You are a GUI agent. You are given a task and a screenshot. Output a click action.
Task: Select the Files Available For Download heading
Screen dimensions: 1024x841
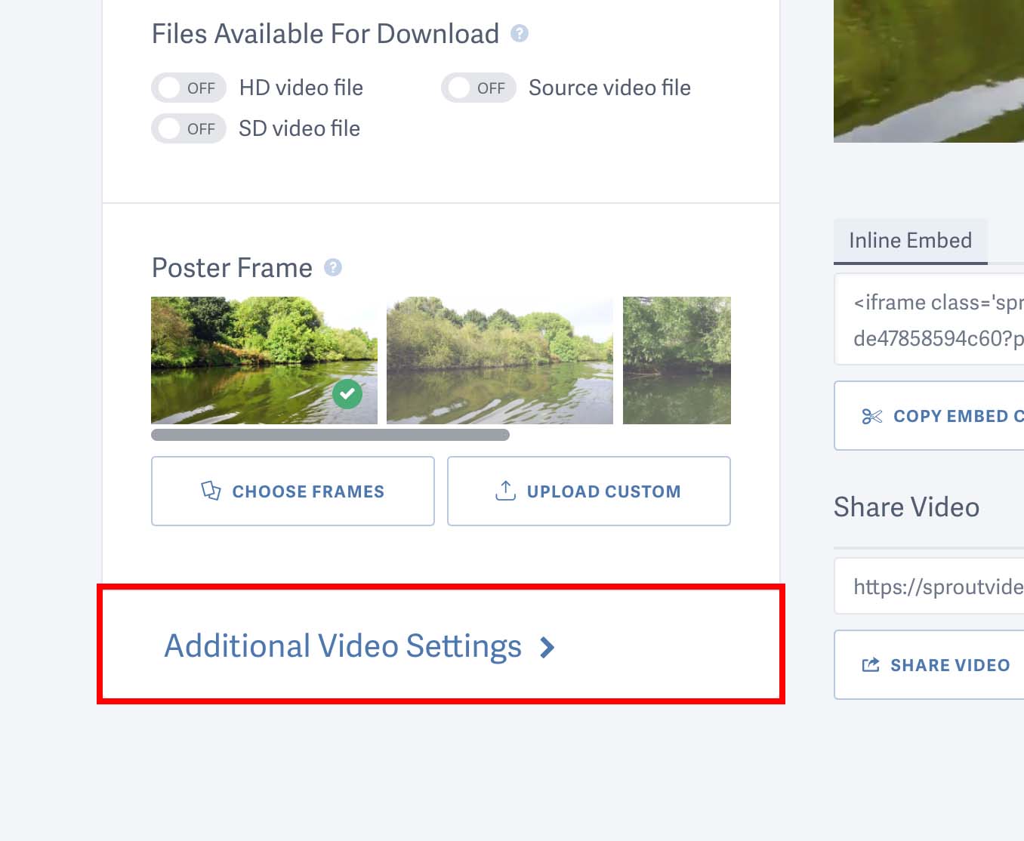click(x=325, y=33)
